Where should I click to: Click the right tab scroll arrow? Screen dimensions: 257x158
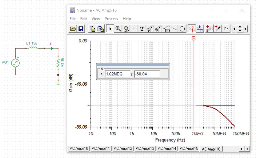[247, 149]
